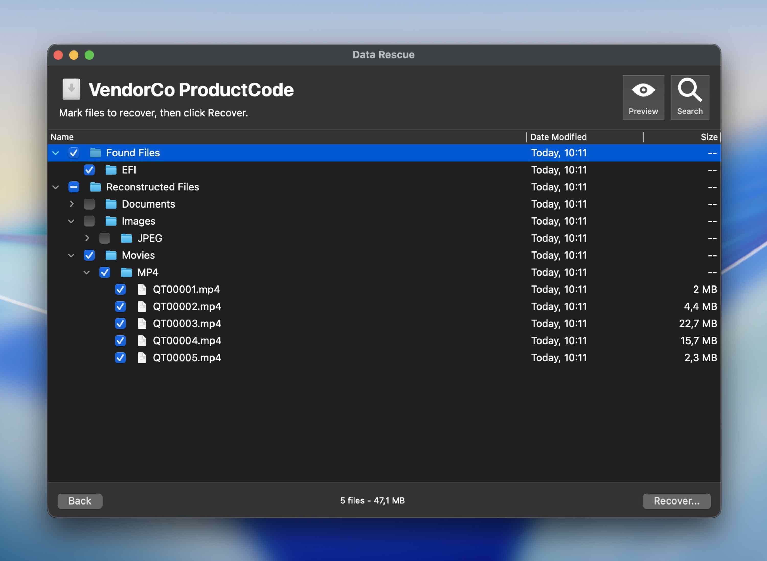Click the 4,4 MB size value
The height and width of the screenshot is (561, 767).
(701, 306)
